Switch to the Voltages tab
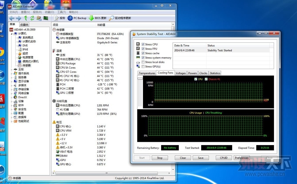 181,73
